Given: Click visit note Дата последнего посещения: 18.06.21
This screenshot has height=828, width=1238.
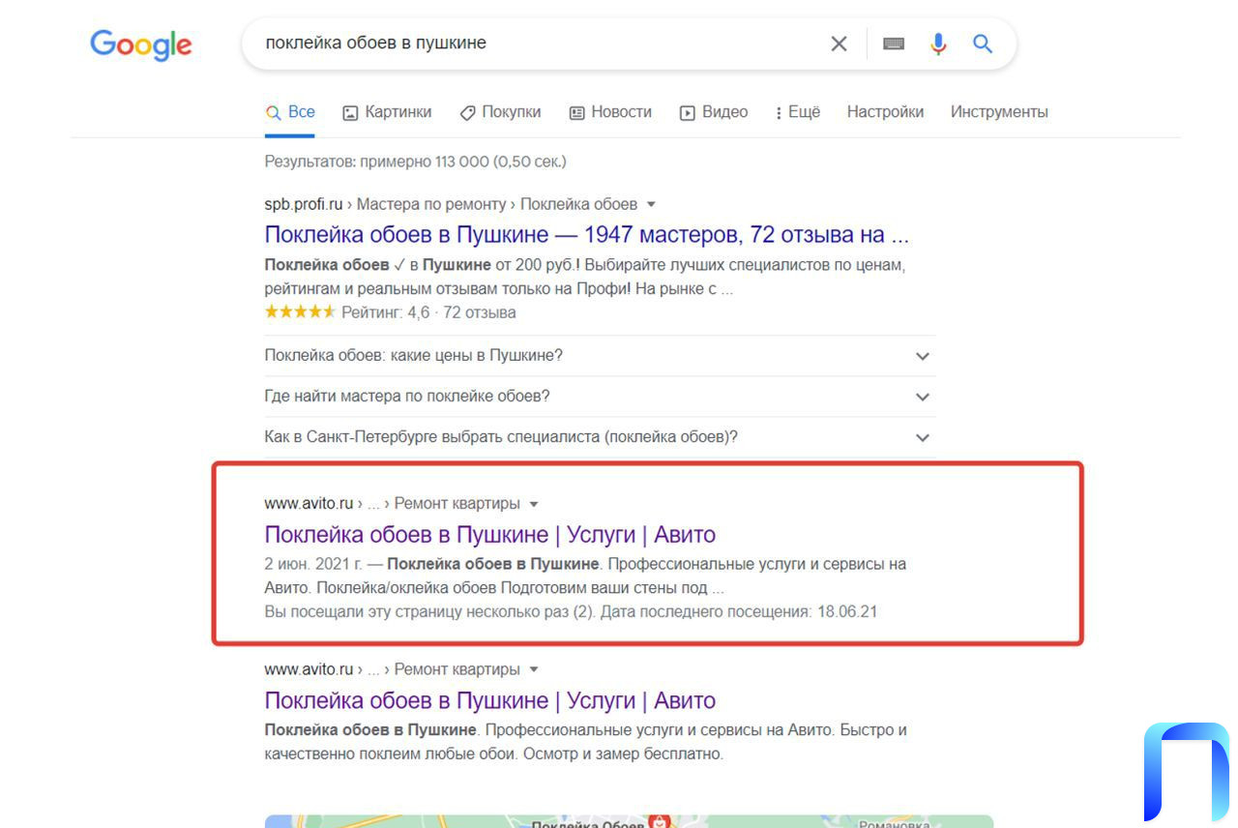Looking at the screenshot, I should [x=739, y=612].
